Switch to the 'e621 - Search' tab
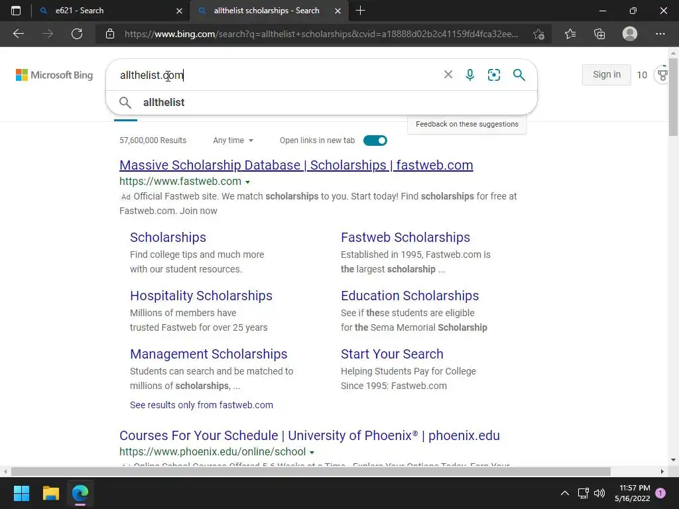Screen dimensions: 679x509 pyautogui.click(x=106, y=11)
